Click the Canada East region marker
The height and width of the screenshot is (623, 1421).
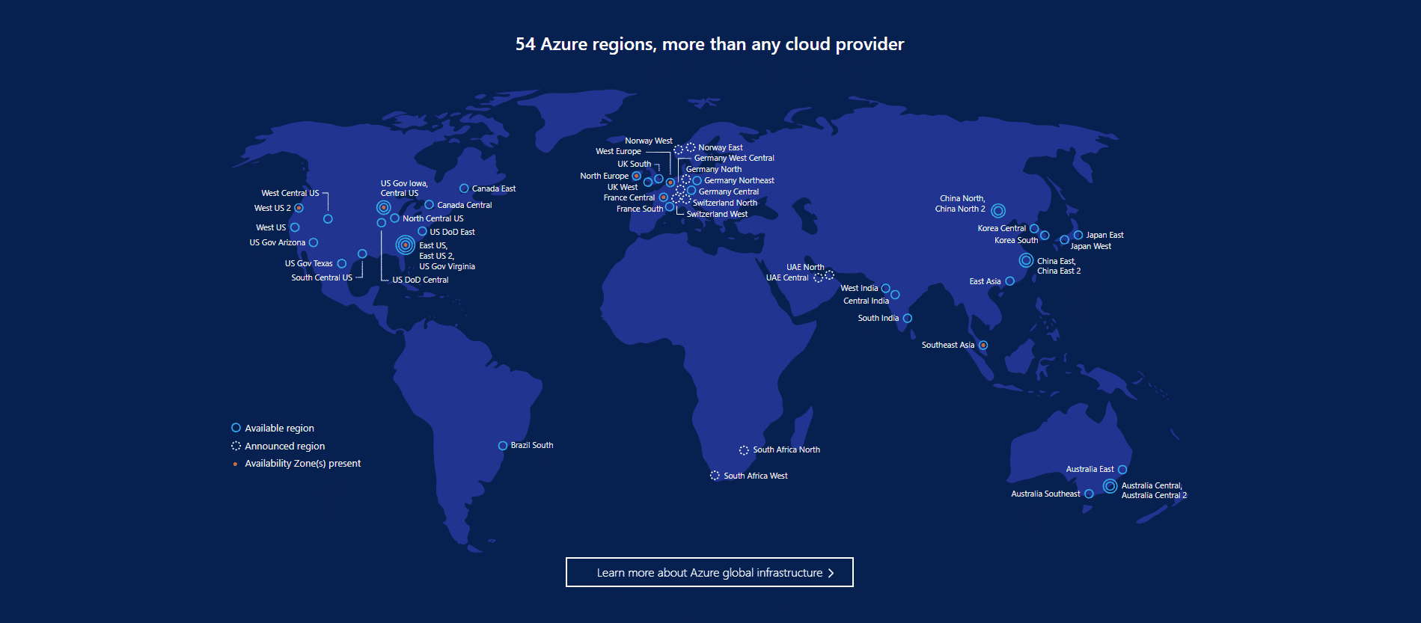[x=464, y=188]
